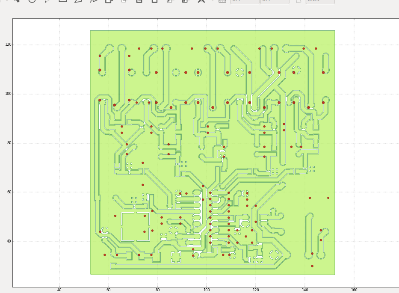Click the snap distance field after the magnet icon
This screenshot has width=399, height=293.
point(320,1)
